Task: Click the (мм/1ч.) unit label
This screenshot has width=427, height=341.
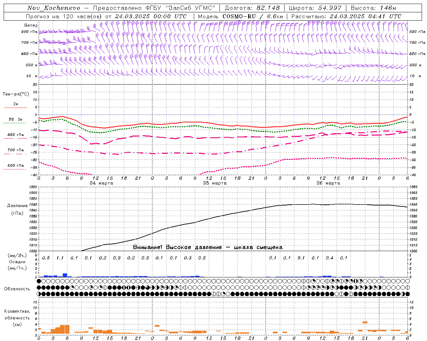Action: 17,268
